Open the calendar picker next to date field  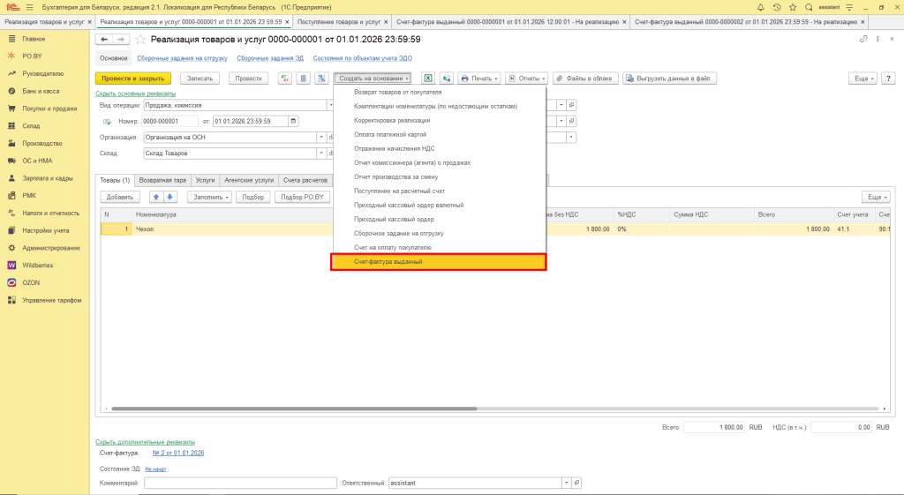[293, 121]
